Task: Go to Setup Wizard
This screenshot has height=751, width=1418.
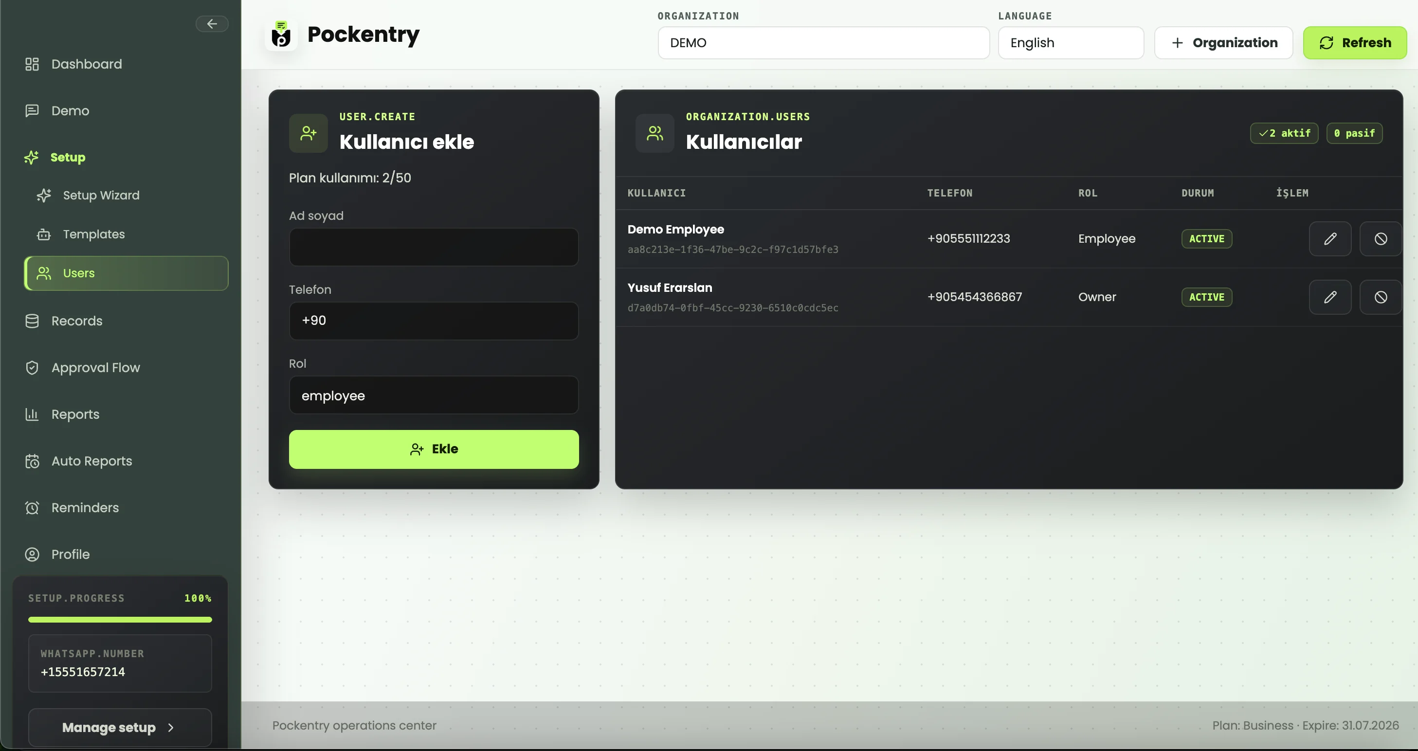Action: point(126,196)
